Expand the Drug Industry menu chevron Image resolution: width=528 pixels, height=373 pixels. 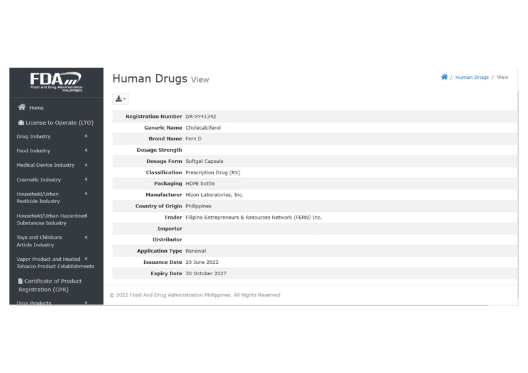pyautogui.click(x=86, y=136)
